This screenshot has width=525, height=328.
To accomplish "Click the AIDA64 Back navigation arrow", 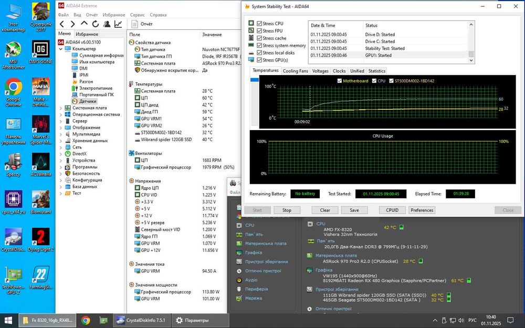I will 61,24.
